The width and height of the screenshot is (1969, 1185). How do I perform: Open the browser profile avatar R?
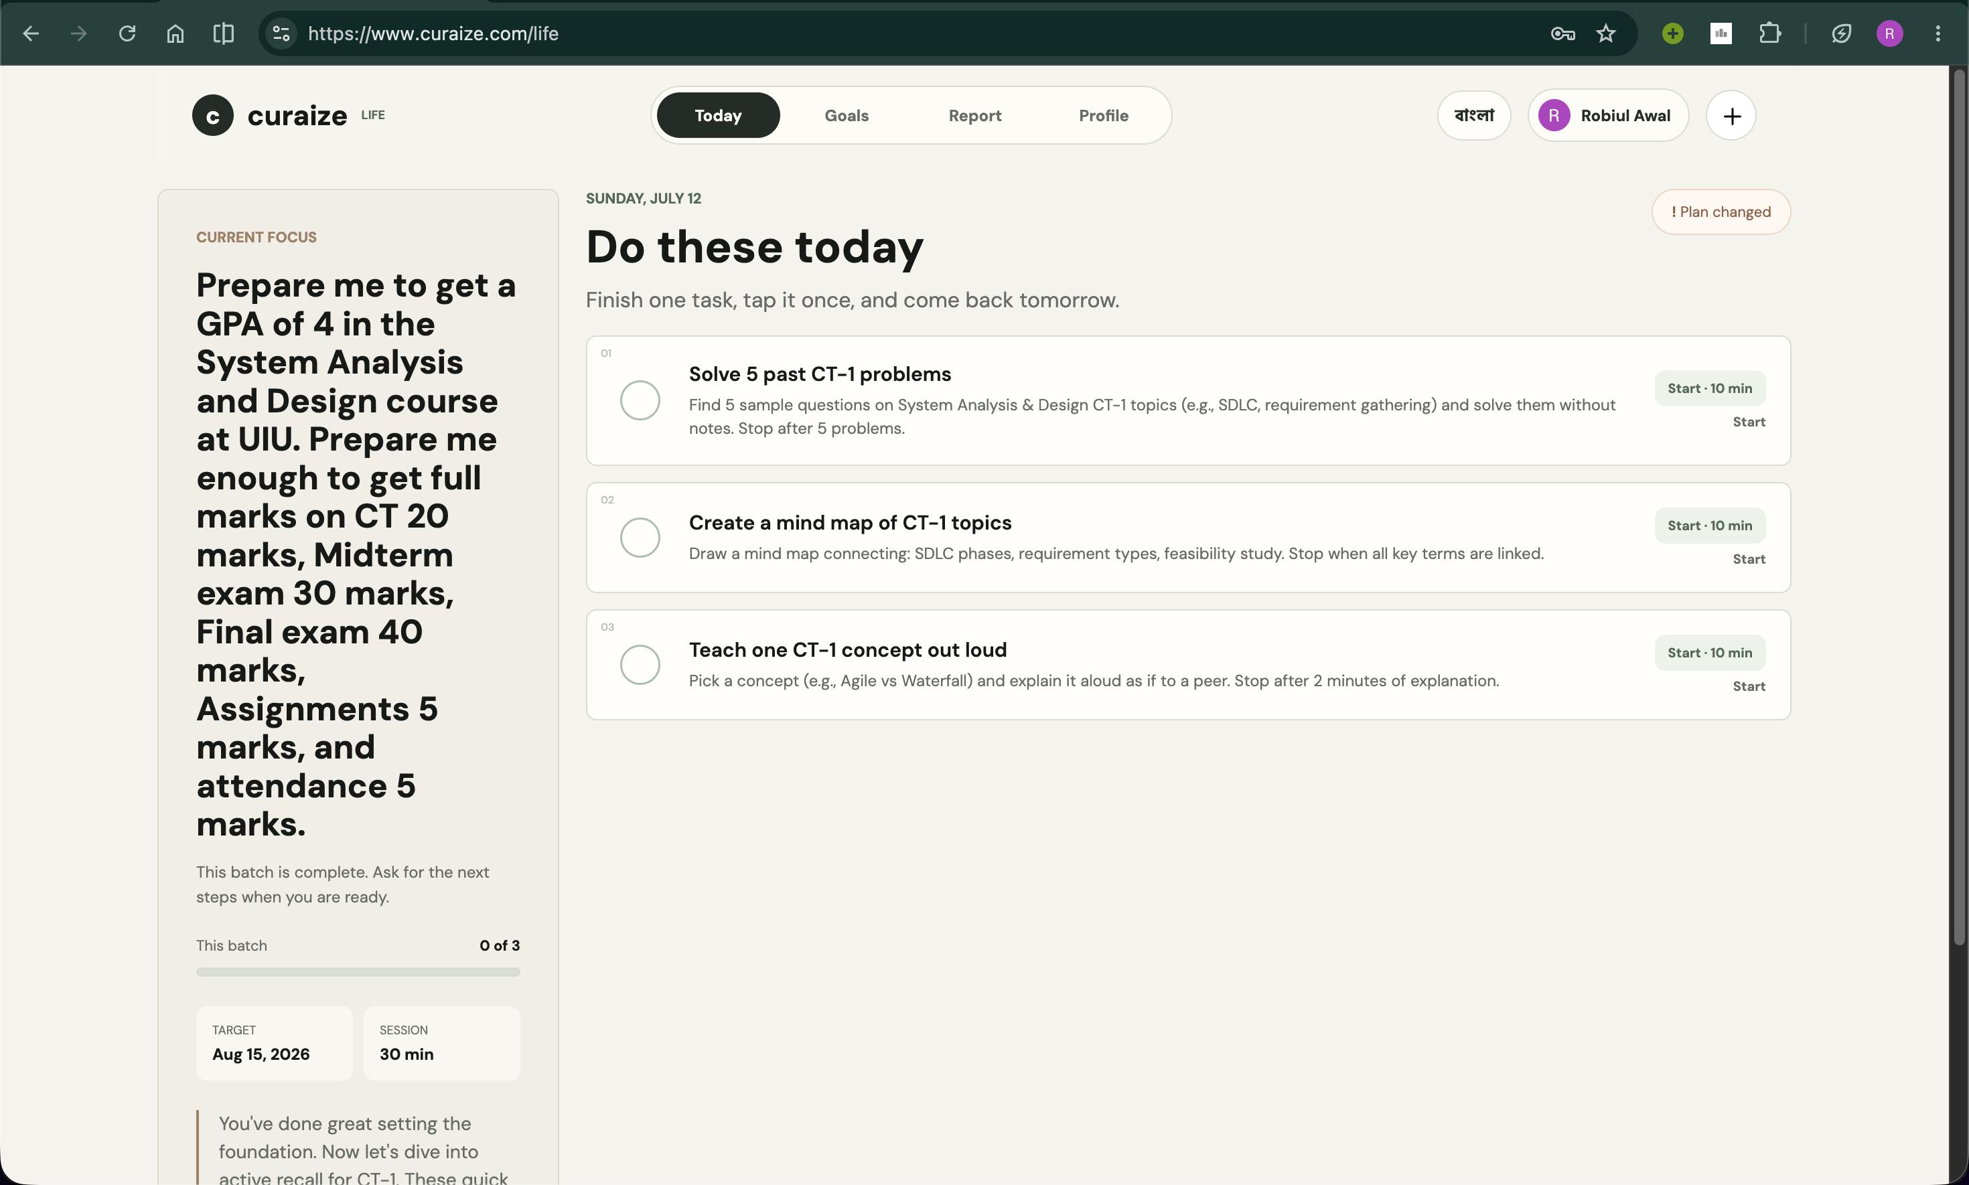point(1889,33)
